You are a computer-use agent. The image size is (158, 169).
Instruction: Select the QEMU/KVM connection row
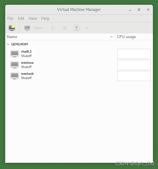point(79,44)
